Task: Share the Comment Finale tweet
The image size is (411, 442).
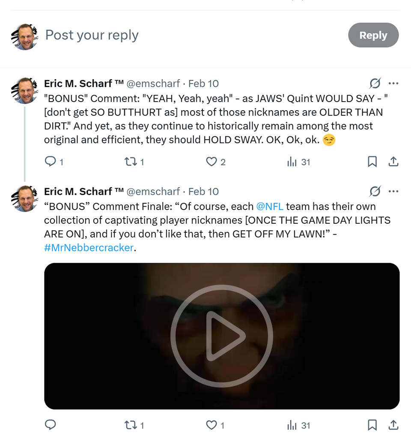Action: 393,425
